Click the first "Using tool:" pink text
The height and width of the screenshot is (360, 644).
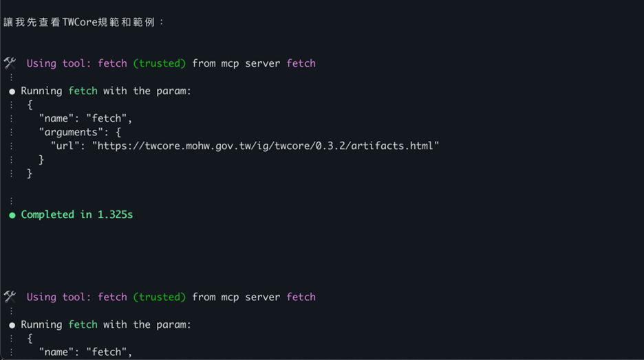60,63
